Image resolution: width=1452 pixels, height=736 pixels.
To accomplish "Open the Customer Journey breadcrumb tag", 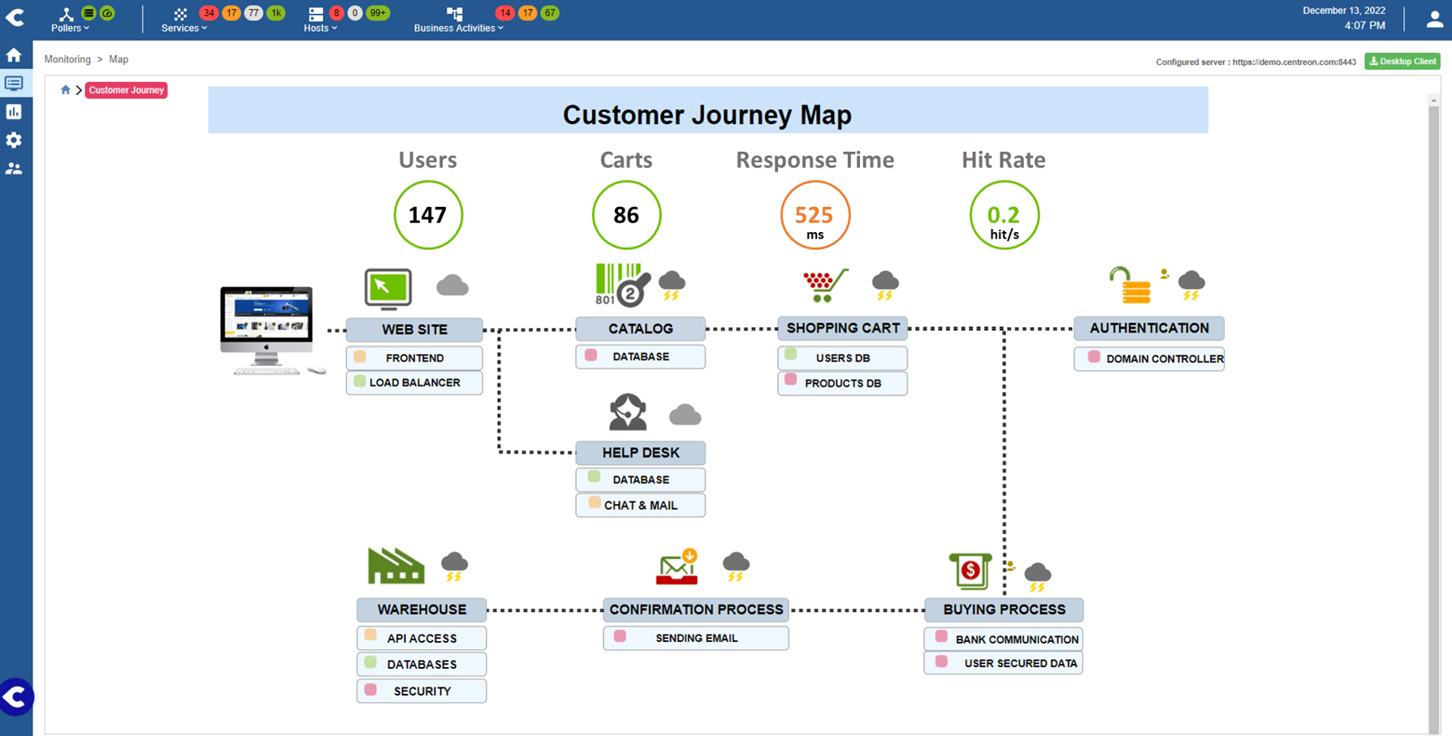I will (126, 90).
